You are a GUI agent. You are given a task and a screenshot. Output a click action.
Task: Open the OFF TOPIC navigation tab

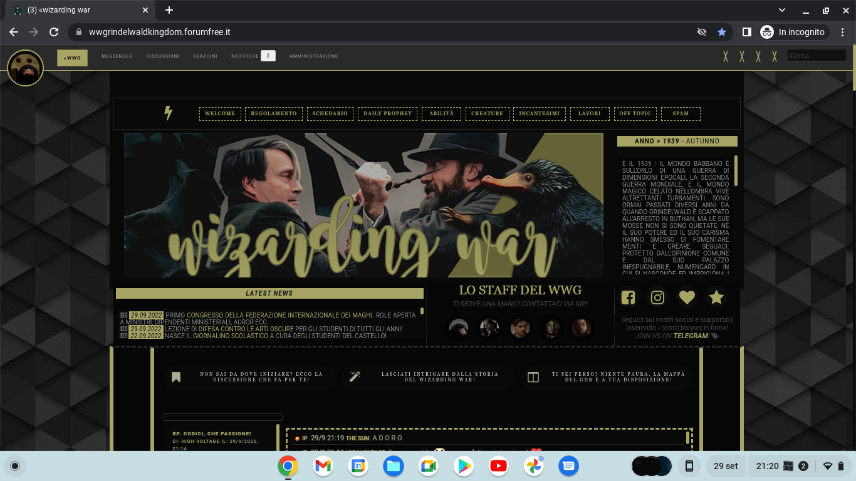[635, 113]
